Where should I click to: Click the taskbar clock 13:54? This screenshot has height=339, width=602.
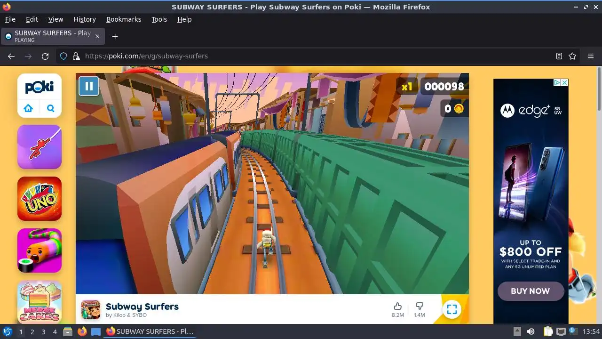(591, 331)
